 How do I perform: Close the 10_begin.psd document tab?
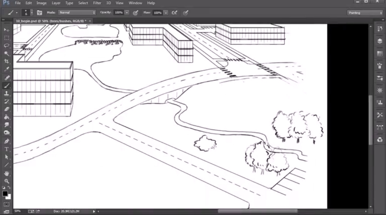pyautogui.click(x=90, y=21)
